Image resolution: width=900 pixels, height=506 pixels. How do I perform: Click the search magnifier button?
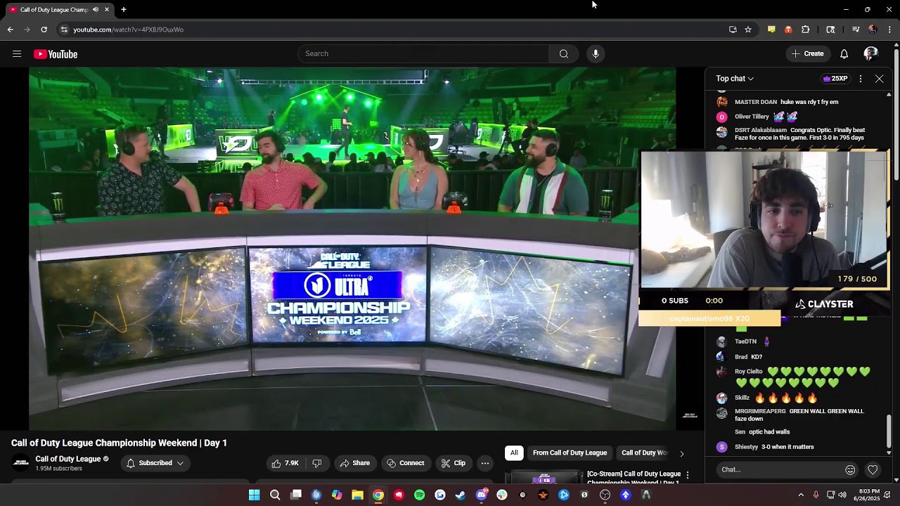pyautogui.click(x=563, y=54)
